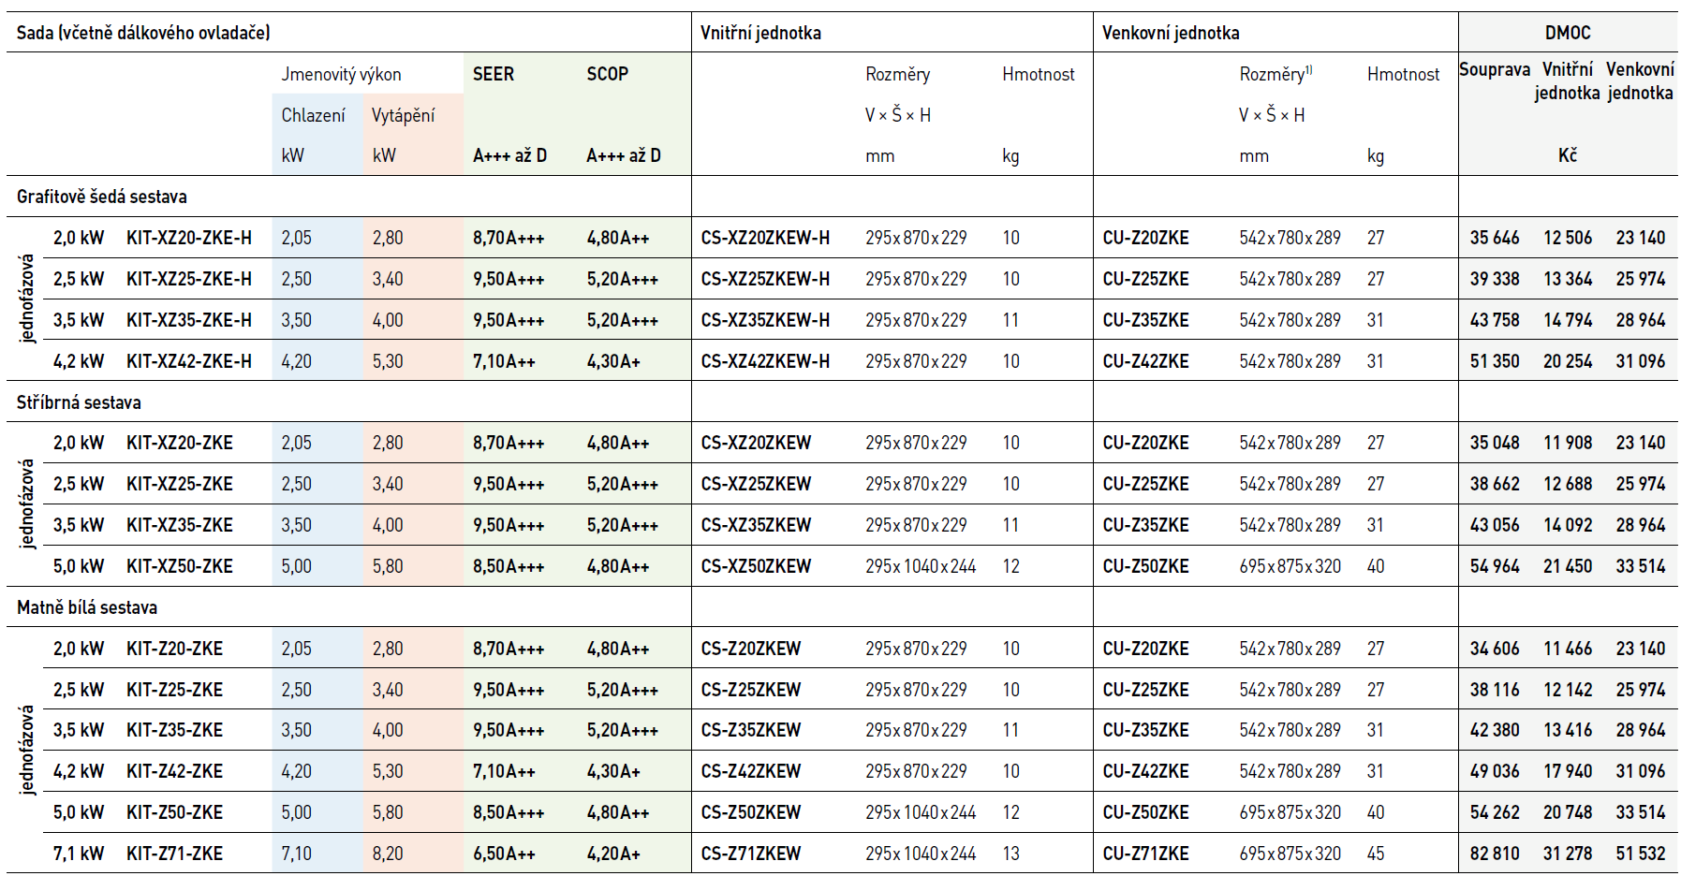This screenshot has height=876, width=1681.
Task: Click the KIT-XZ50-ZKE model code
Action: (180, 566)
